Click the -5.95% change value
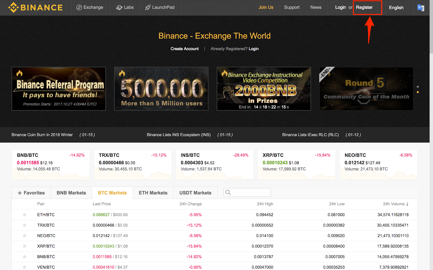This screenshot has width=433, height=270. coord(195,215)
